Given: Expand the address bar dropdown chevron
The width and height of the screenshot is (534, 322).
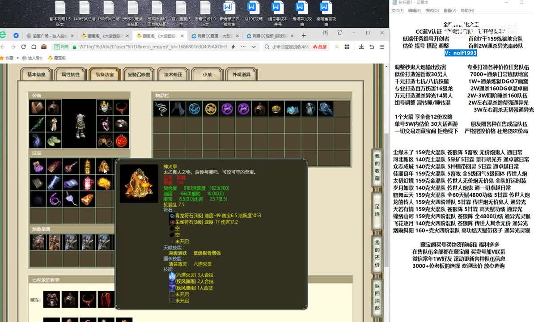Looking at the screenshot, I should 254,47.
